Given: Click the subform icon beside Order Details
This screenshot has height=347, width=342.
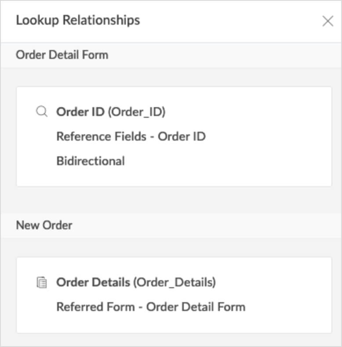Looking at the screenshot, I should point(41,282).
